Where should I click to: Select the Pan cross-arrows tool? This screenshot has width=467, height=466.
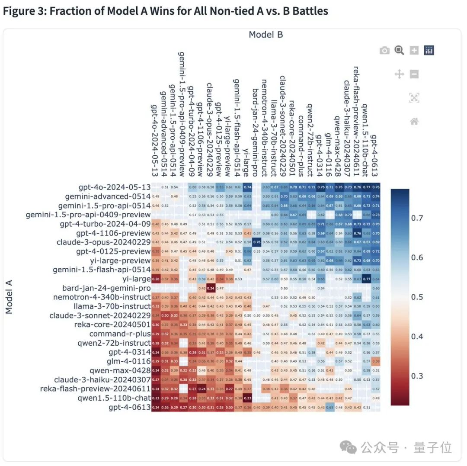(400, 74)
